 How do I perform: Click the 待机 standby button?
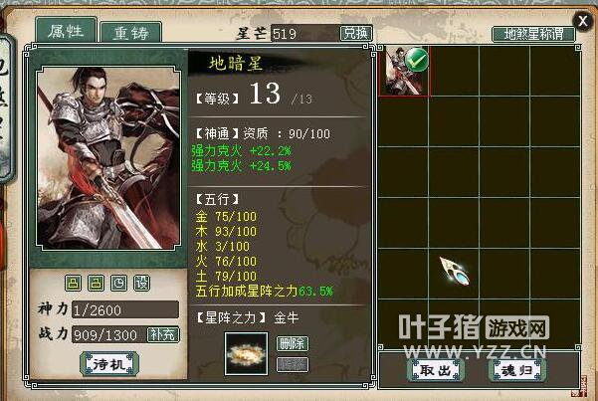[109, 364]
